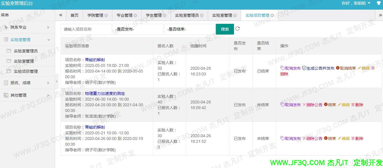Click the 请输入项目名称 search field
The width and height of the screenshot is (383, 168).
point(86,29)
